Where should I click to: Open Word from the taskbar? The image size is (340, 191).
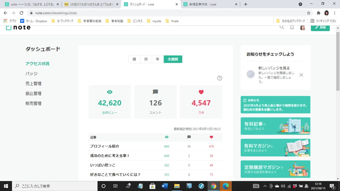pyautogui.click(x=165, y=186)
